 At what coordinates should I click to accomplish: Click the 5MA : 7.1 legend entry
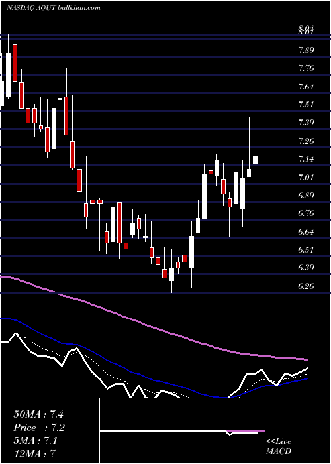coord(36,441)
